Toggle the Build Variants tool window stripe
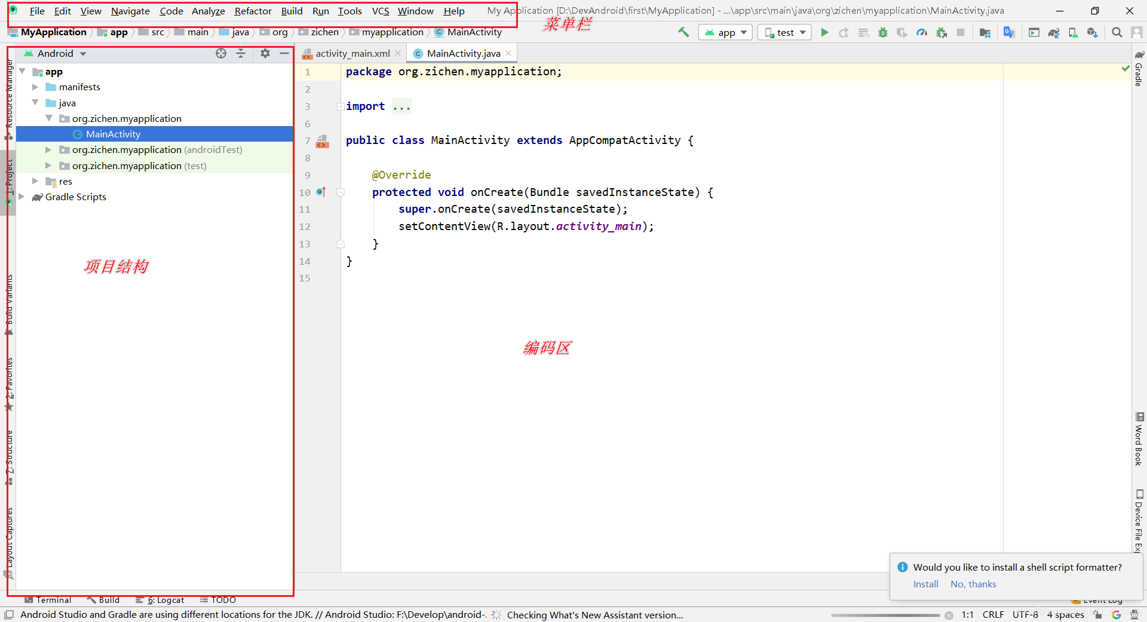 point(9,305)
